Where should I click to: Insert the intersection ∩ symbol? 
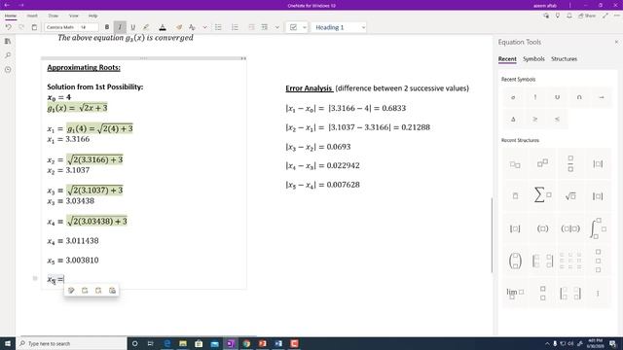pyautogui.click(x=579, y=97)
